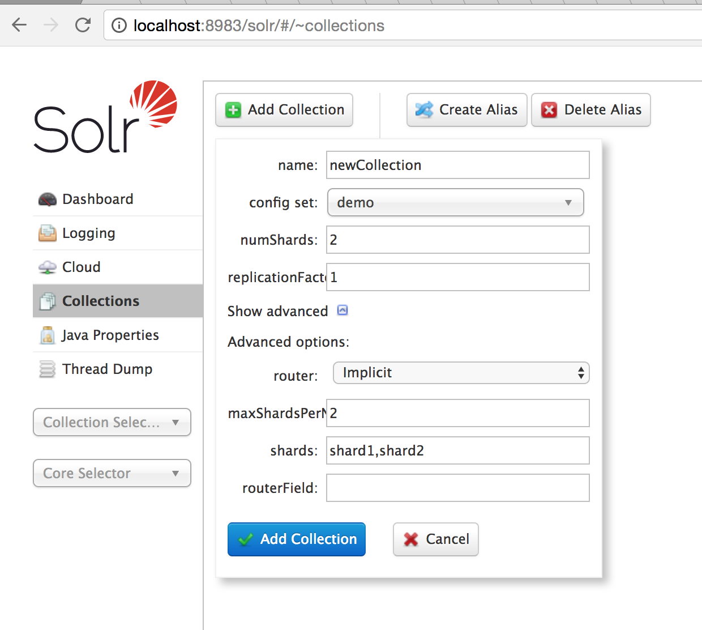
Task: Click the Cancel button
Action: (x=436, y=539)
